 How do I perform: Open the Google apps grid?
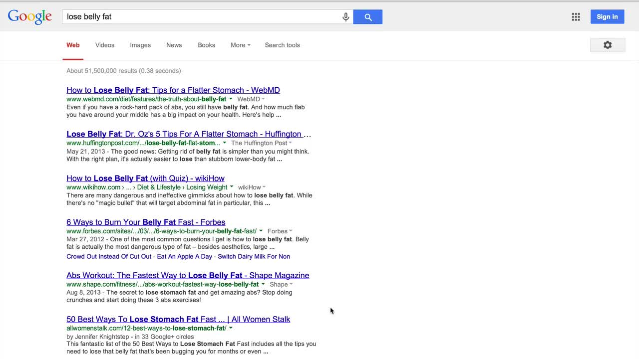click(576, 17)
